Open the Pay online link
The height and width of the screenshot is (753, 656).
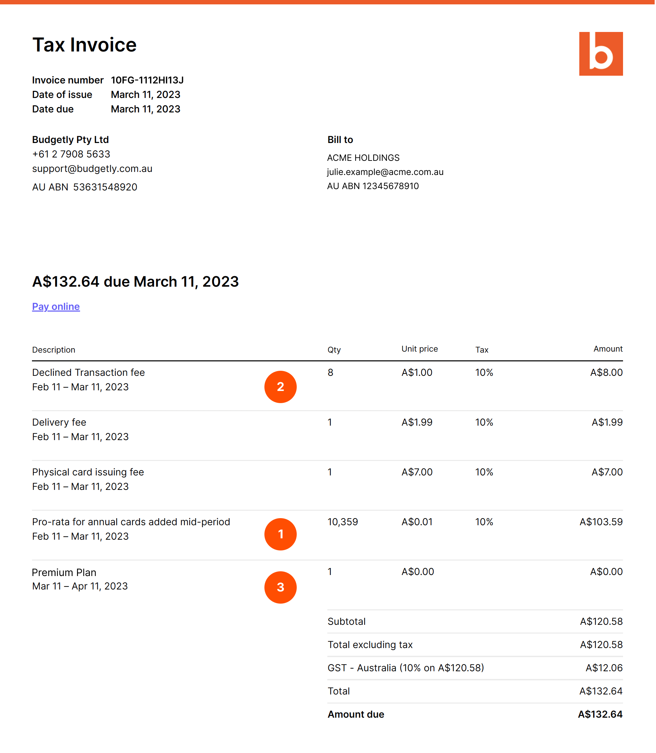point(56,307)
